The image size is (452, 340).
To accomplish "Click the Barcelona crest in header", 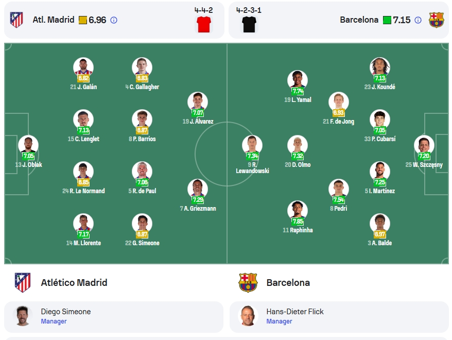I will pyautogui.click(x=436, y=20).
